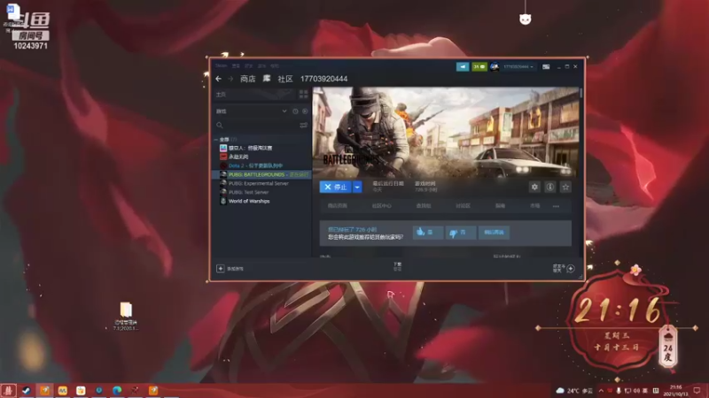Click the recent activity clock icon

(x=295, y=111)
